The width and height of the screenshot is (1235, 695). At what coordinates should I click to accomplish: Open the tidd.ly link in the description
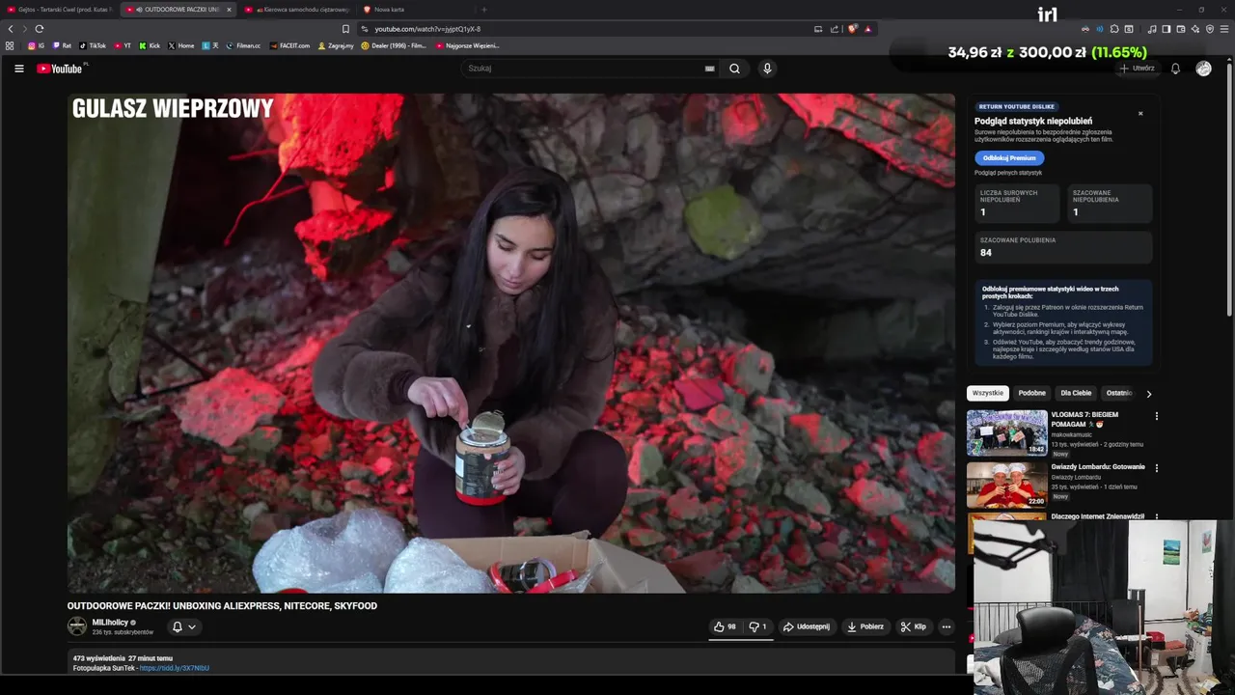[x=174, y=668]
